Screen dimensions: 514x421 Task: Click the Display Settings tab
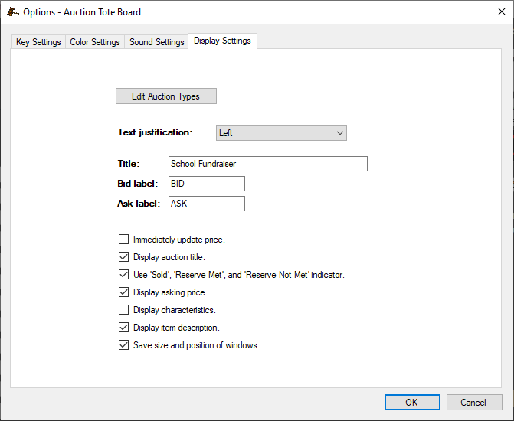222,41
